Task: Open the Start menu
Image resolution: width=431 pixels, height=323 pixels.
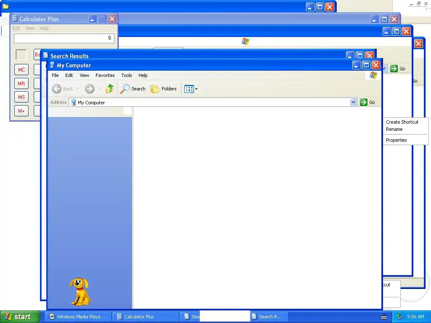Action: [20, 317]
